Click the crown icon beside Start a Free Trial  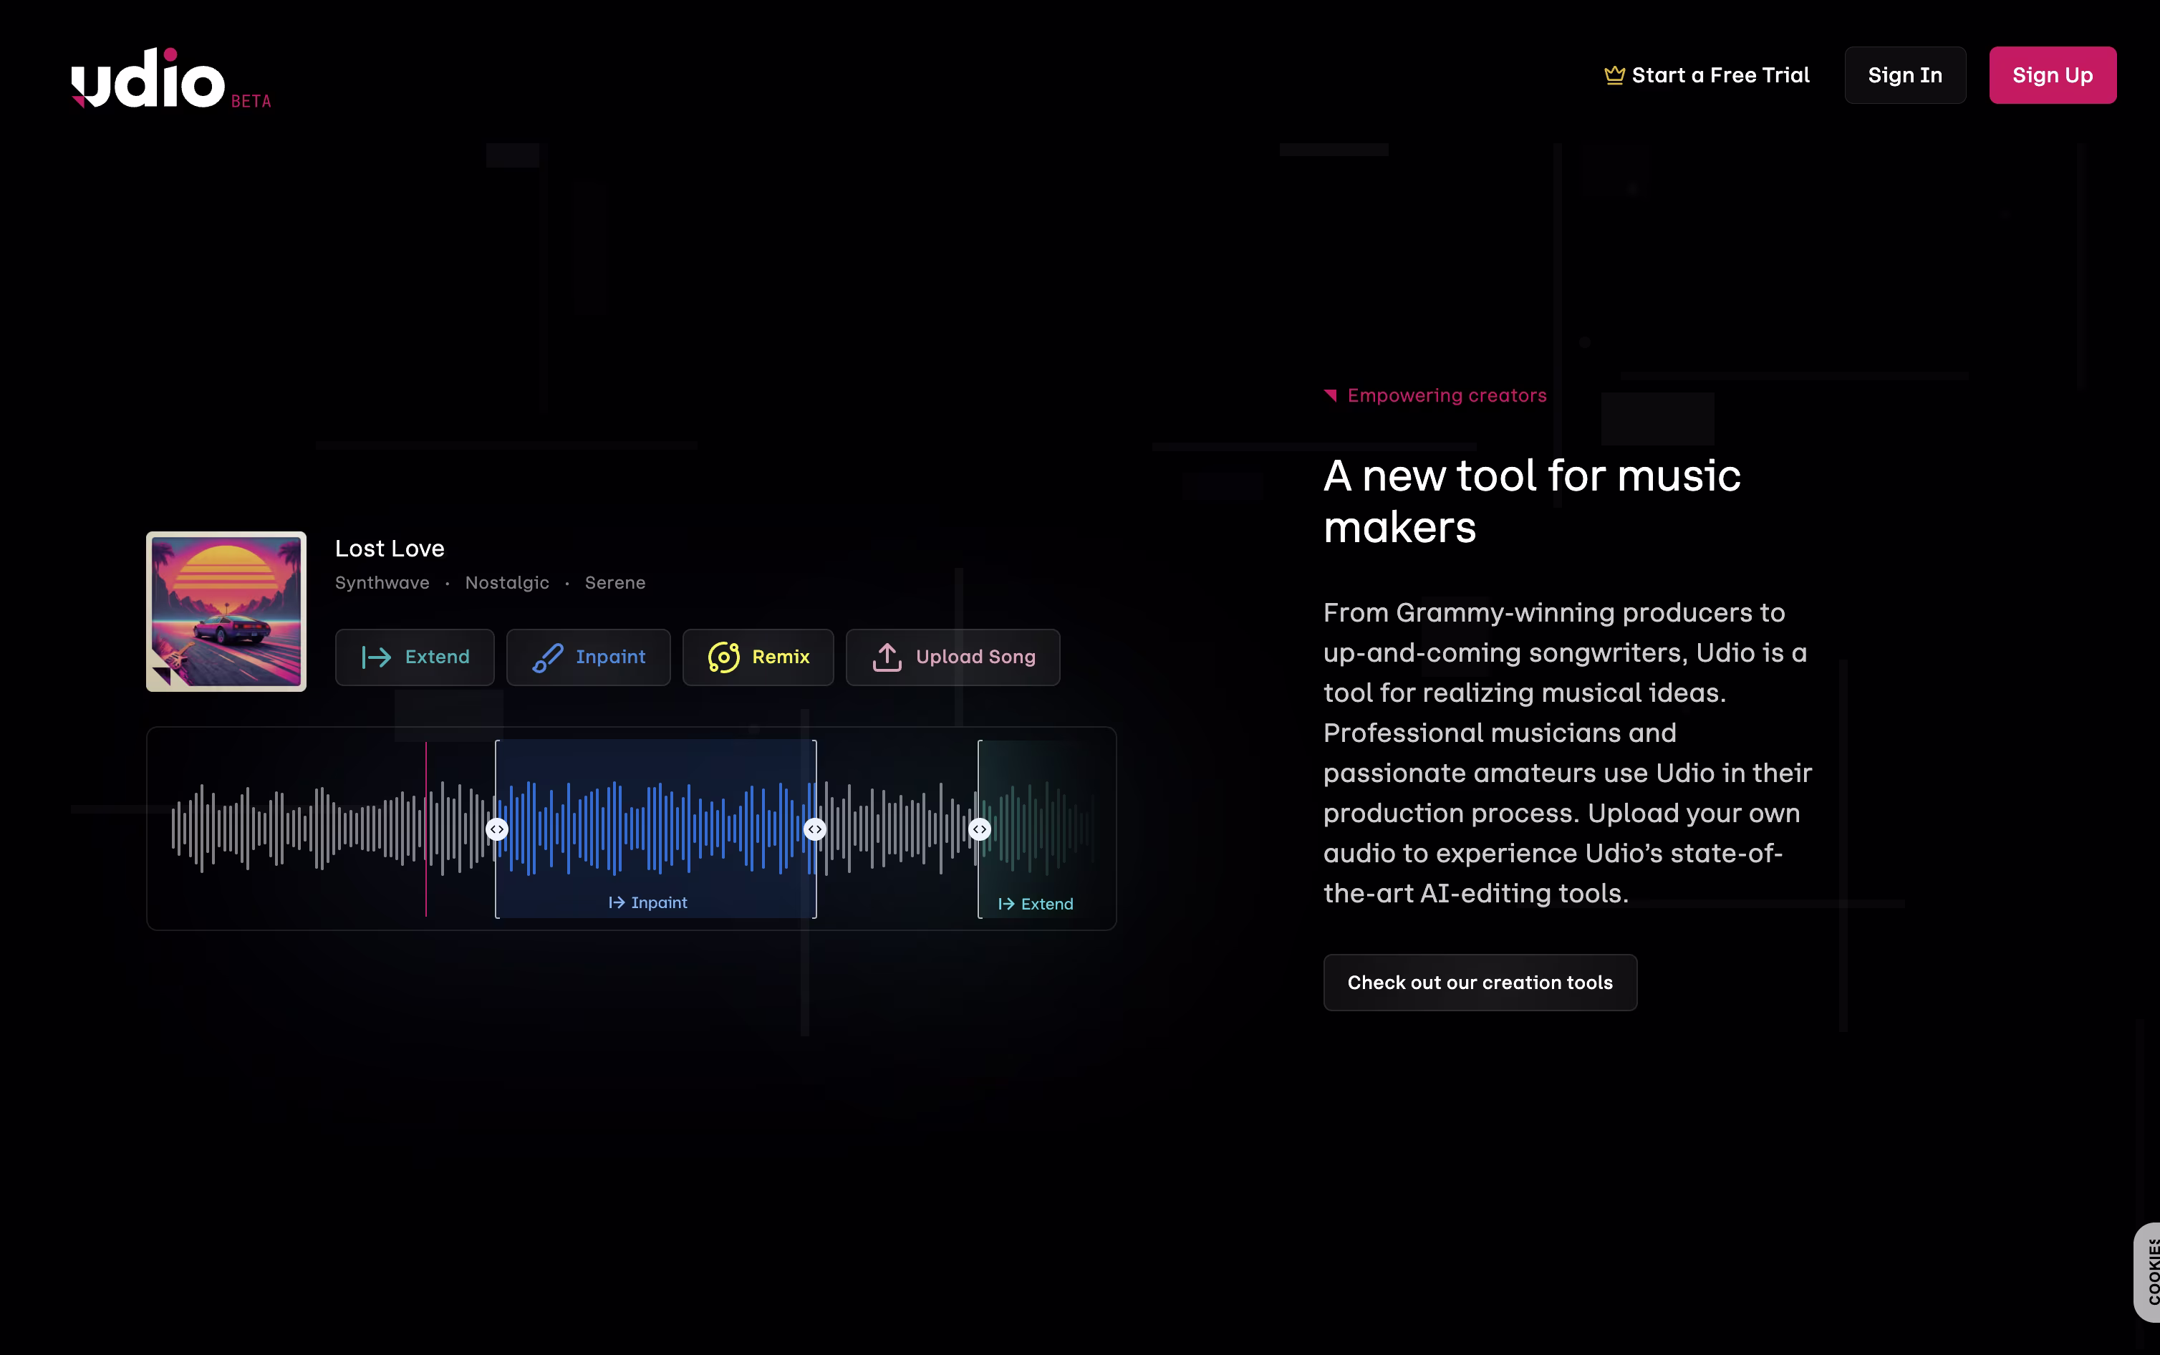coord(1614,75)
